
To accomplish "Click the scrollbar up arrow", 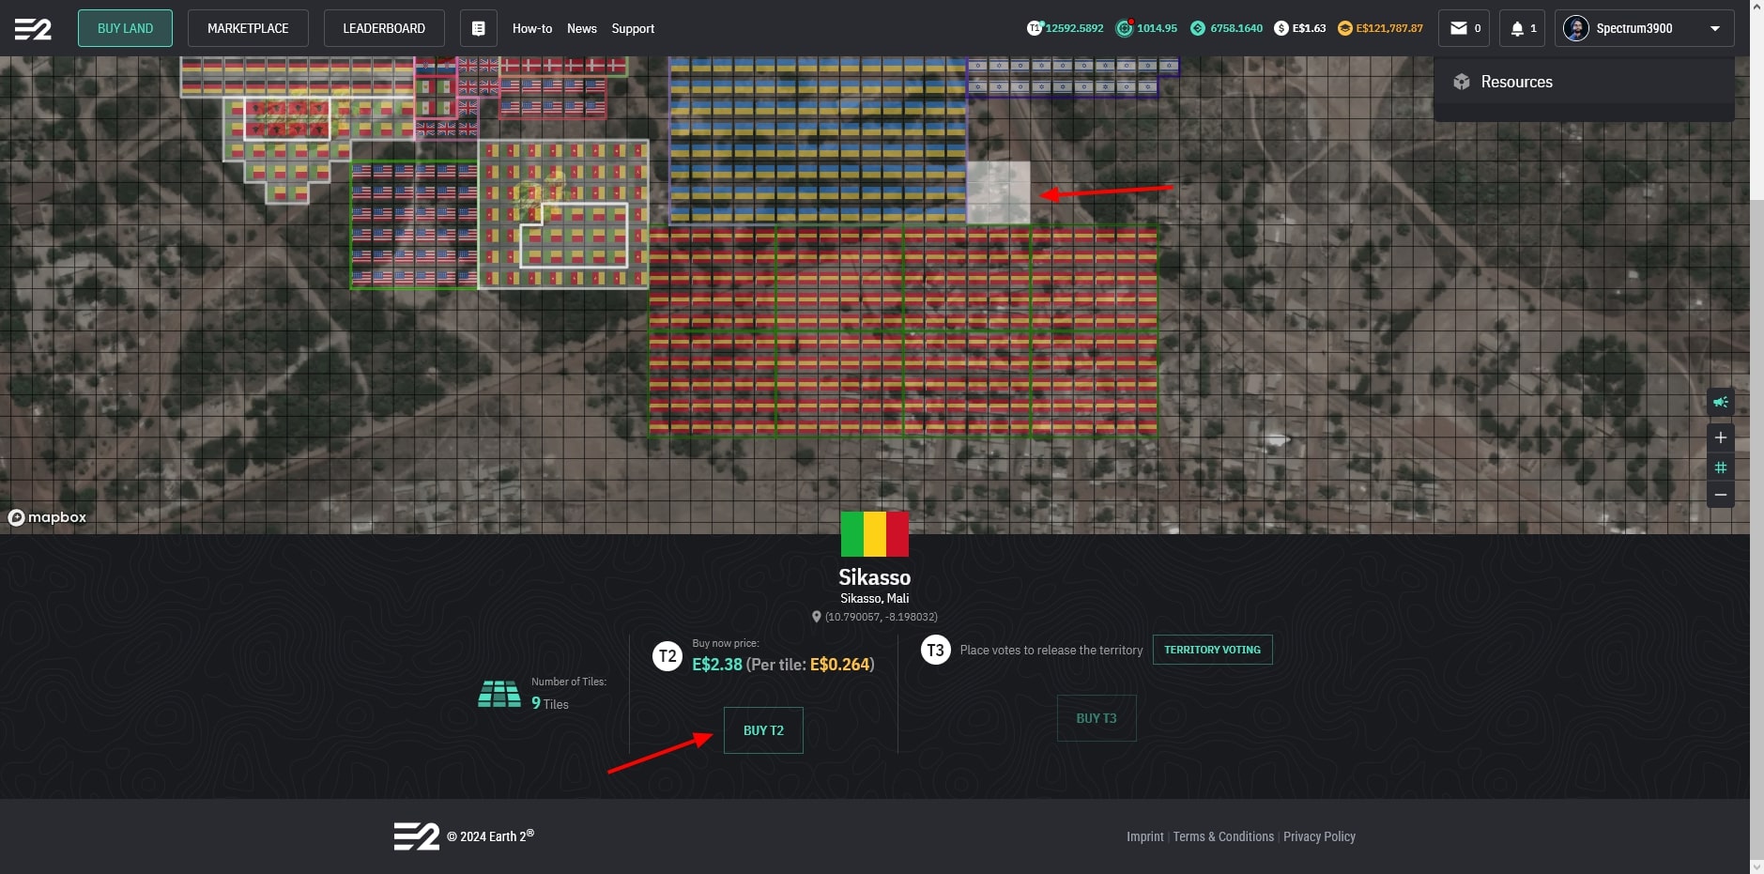I will click(1756, 7).
